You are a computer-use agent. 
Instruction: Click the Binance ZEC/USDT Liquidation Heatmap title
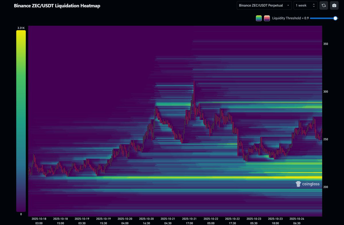coord(57,5)
